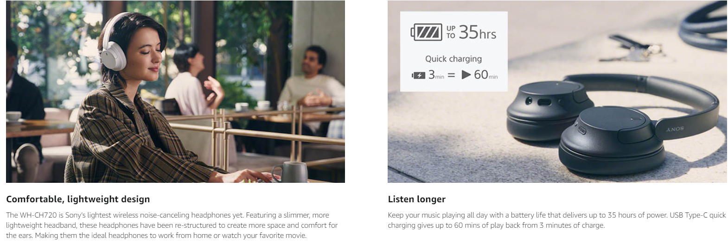Click the SONY logo on the headband

pyautogui.click(x=675, y=128)
